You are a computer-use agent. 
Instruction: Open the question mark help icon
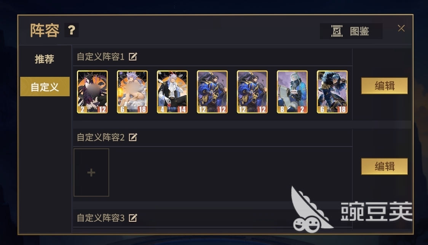tap(72, 30)
